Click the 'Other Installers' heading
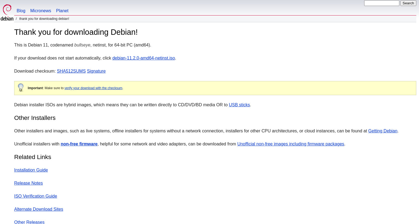Screen dimensions: 419x224 pos(35,118)
